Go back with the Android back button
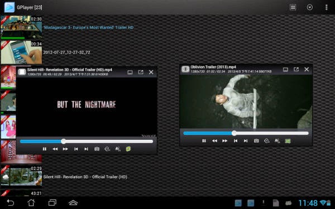This screenshot has width=335, height=209. (x=10, y=202)
